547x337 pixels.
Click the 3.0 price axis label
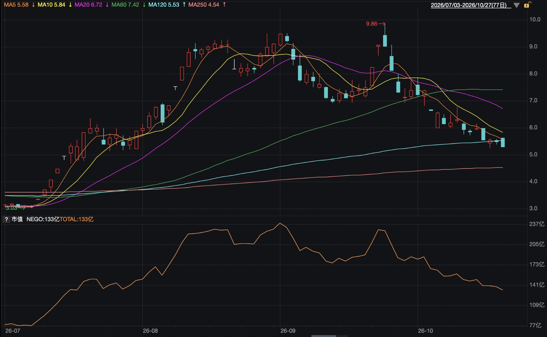coord(533,209)
